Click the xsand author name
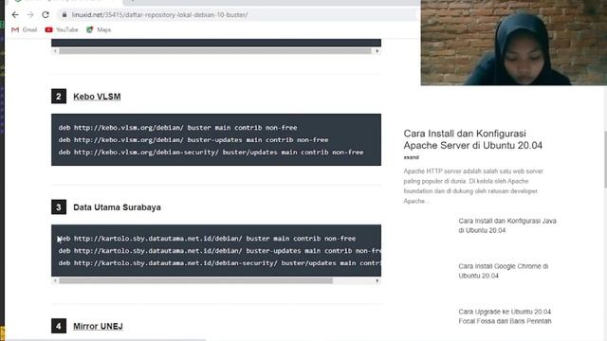The width and height of the screenshot is (607, 341). point(411,157)
